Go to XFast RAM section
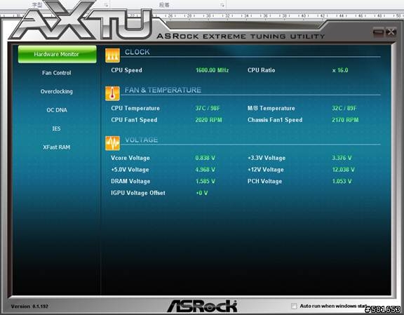404x315 pixels. point(56,147)
